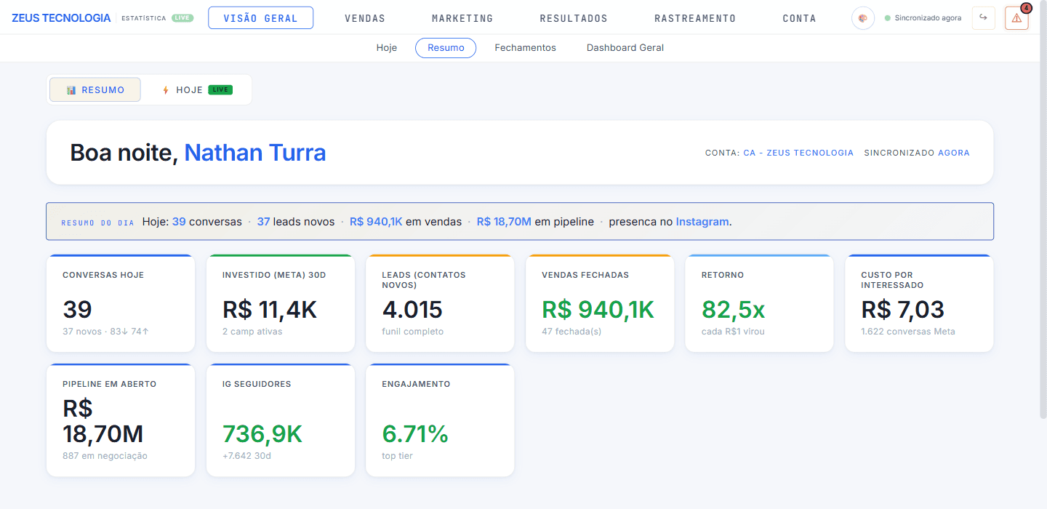
Task: Click the ZEUS TECNOLOGIA logo
Action: tap(61, 18)
